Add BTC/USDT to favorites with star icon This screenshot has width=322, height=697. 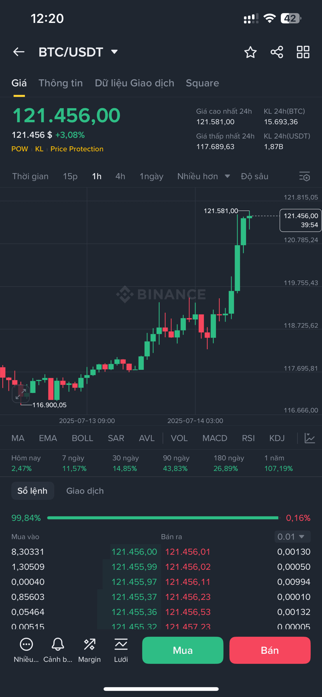250,52
